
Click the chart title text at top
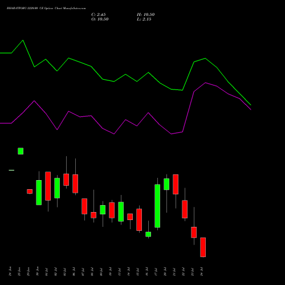pos(46,9)
